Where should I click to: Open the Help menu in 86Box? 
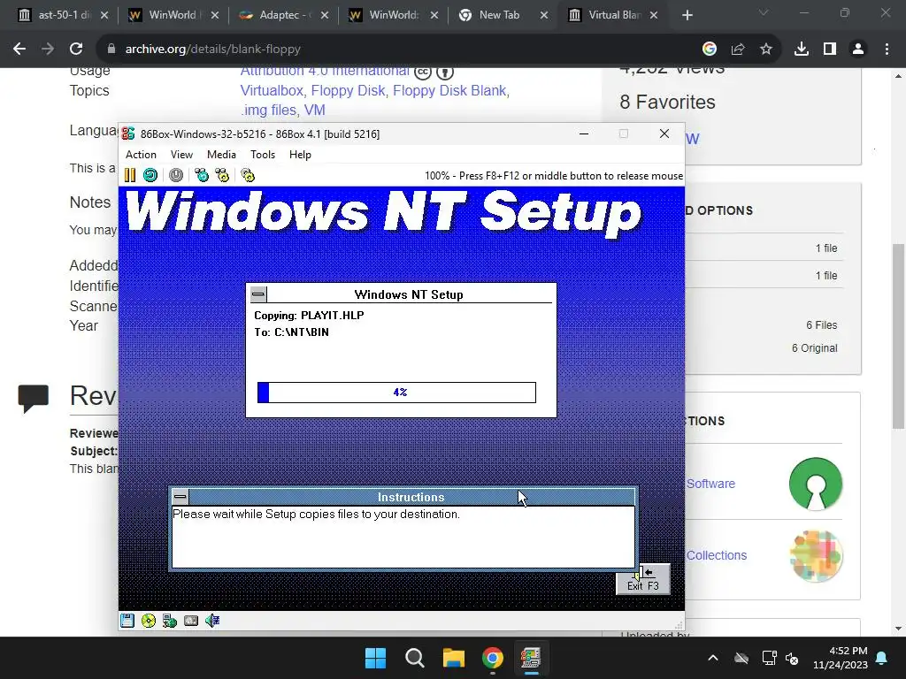300,155
